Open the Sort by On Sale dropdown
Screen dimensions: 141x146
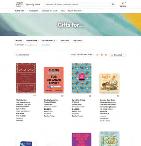tap(85, 55)
